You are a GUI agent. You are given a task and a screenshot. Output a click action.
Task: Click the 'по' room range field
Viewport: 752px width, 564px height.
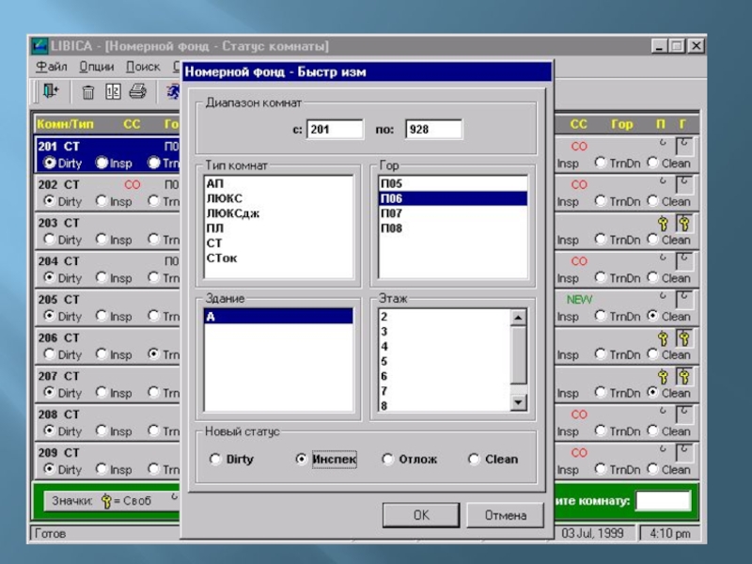coord(433,130)
